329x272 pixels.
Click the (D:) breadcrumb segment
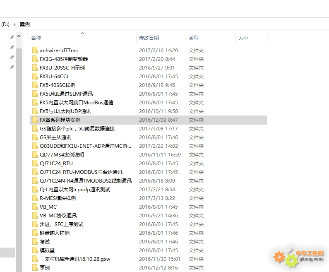5,24
